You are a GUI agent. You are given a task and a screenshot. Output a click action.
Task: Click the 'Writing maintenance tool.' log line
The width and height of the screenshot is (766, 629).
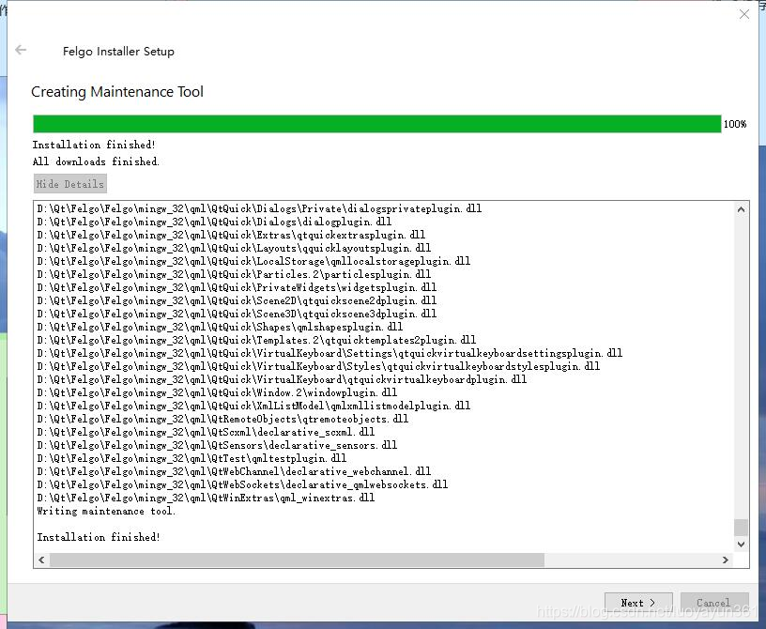(x=106, y=512)
